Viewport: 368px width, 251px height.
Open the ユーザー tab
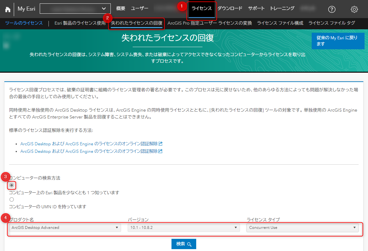click(x=140, y=8)
